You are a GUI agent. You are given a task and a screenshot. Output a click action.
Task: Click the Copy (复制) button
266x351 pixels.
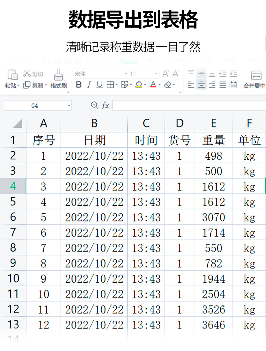(35, 85)
